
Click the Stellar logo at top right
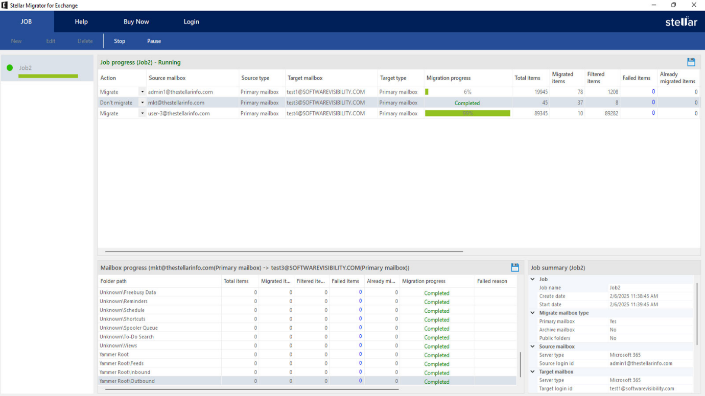[x=681, y=22]
